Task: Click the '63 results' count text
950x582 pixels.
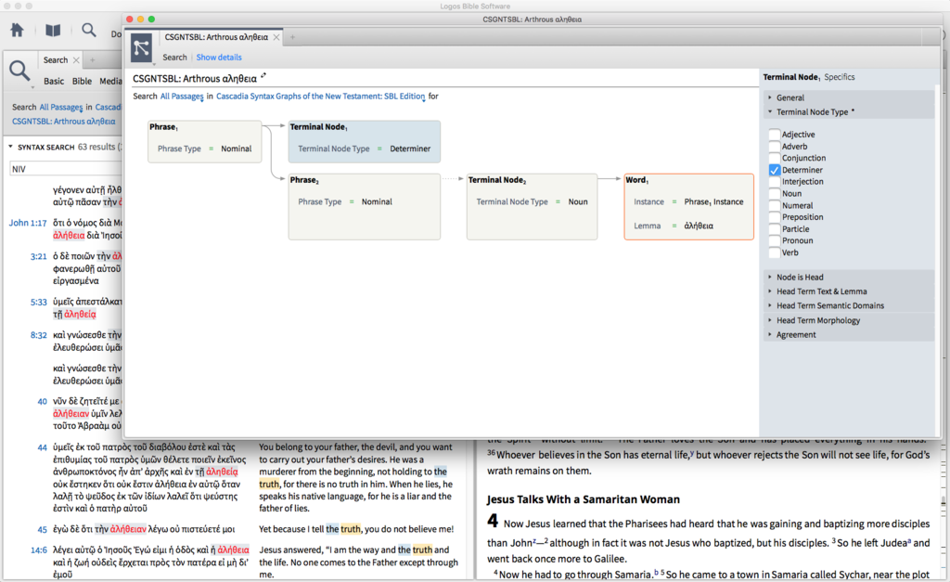Action: [96, 147]
